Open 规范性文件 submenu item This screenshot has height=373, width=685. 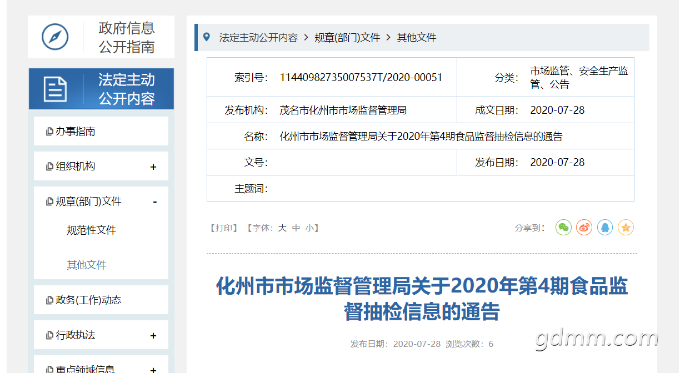click(92, 230)
